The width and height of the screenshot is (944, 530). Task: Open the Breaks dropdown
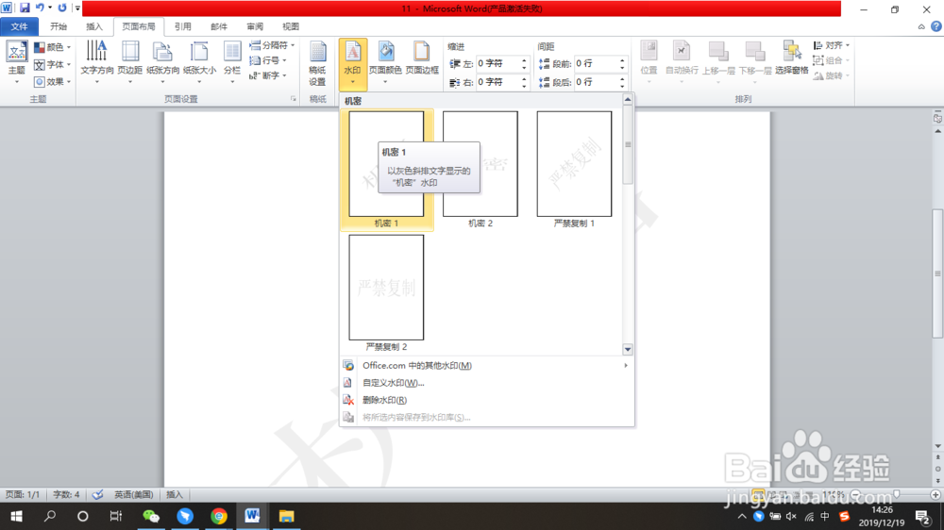[272, 45]
